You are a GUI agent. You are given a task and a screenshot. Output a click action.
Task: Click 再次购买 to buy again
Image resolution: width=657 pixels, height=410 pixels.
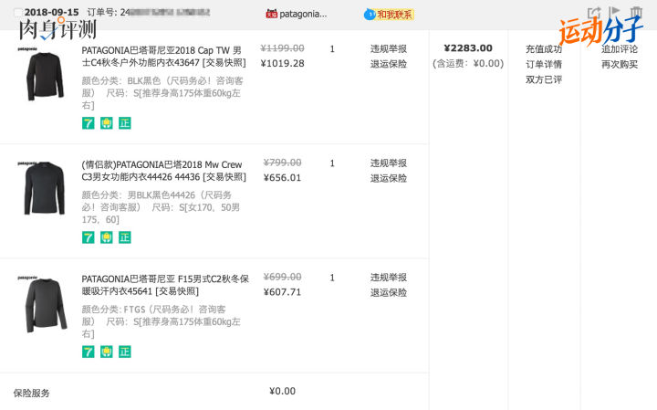click(620, 65)
